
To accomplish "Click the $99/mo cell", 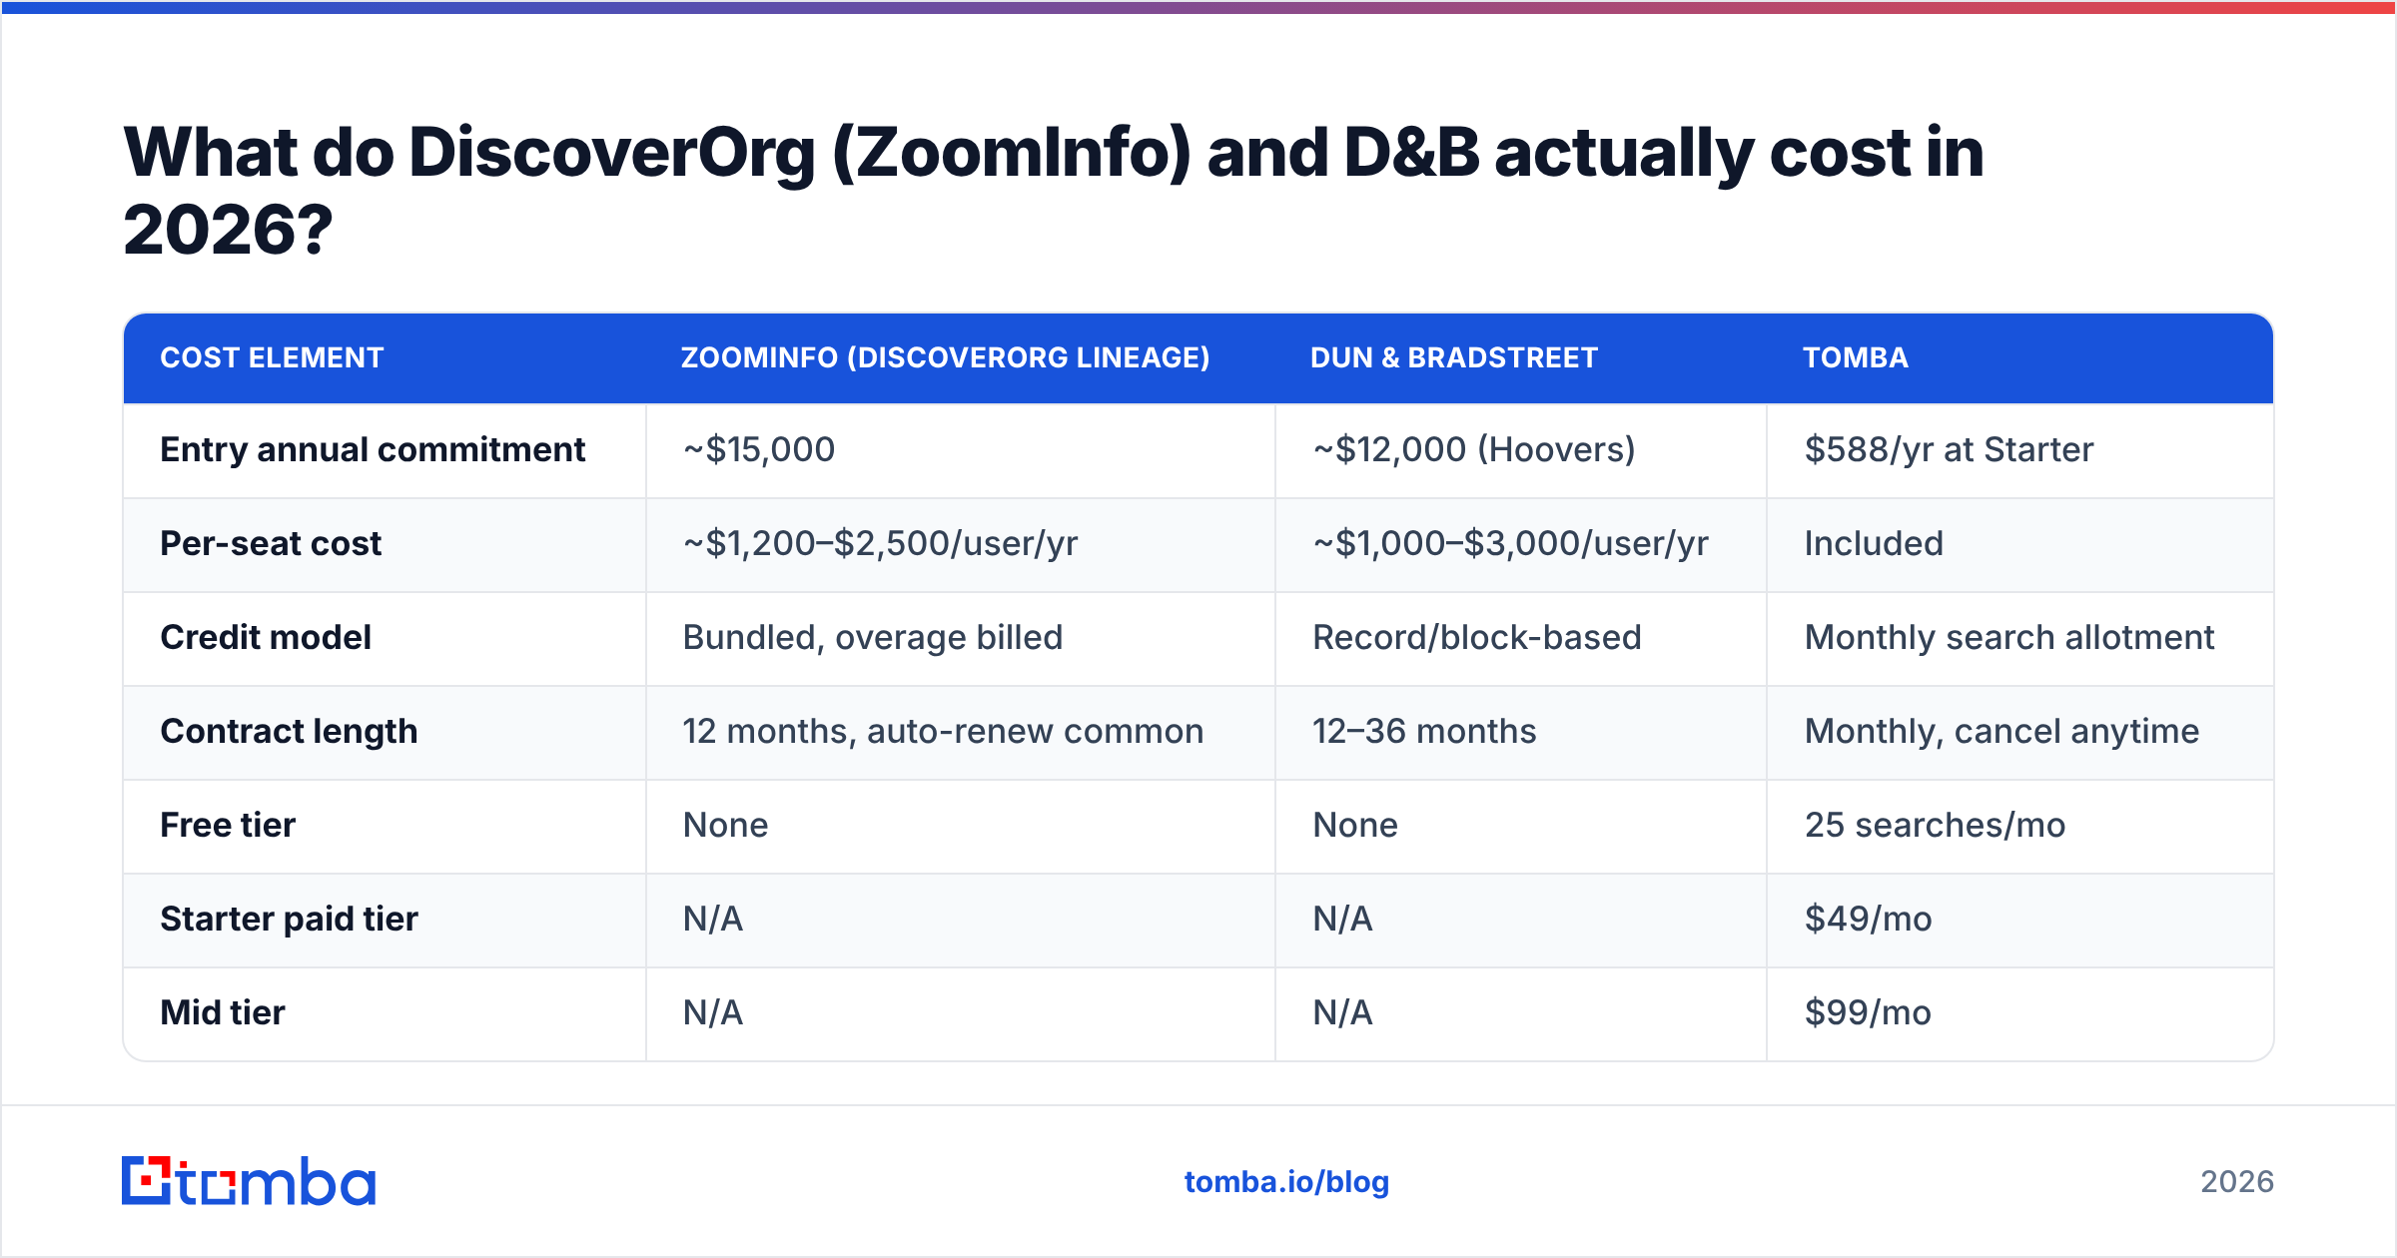I will pyautogui.click(x=1868, y=1013).
